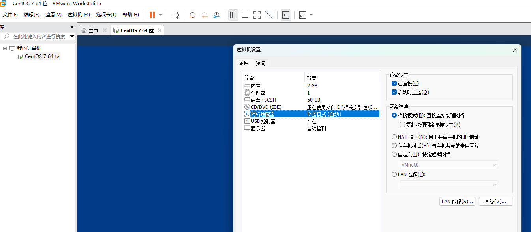Switch to Unity mode
The image size is (531, 232).
click(x=269, y=15)
